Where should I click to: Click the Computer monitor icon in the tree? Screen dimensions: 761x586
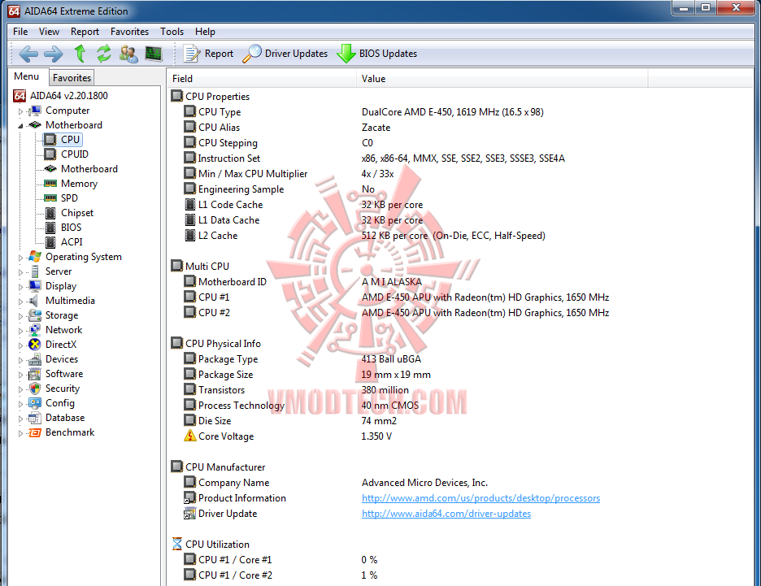pos(34,111)
